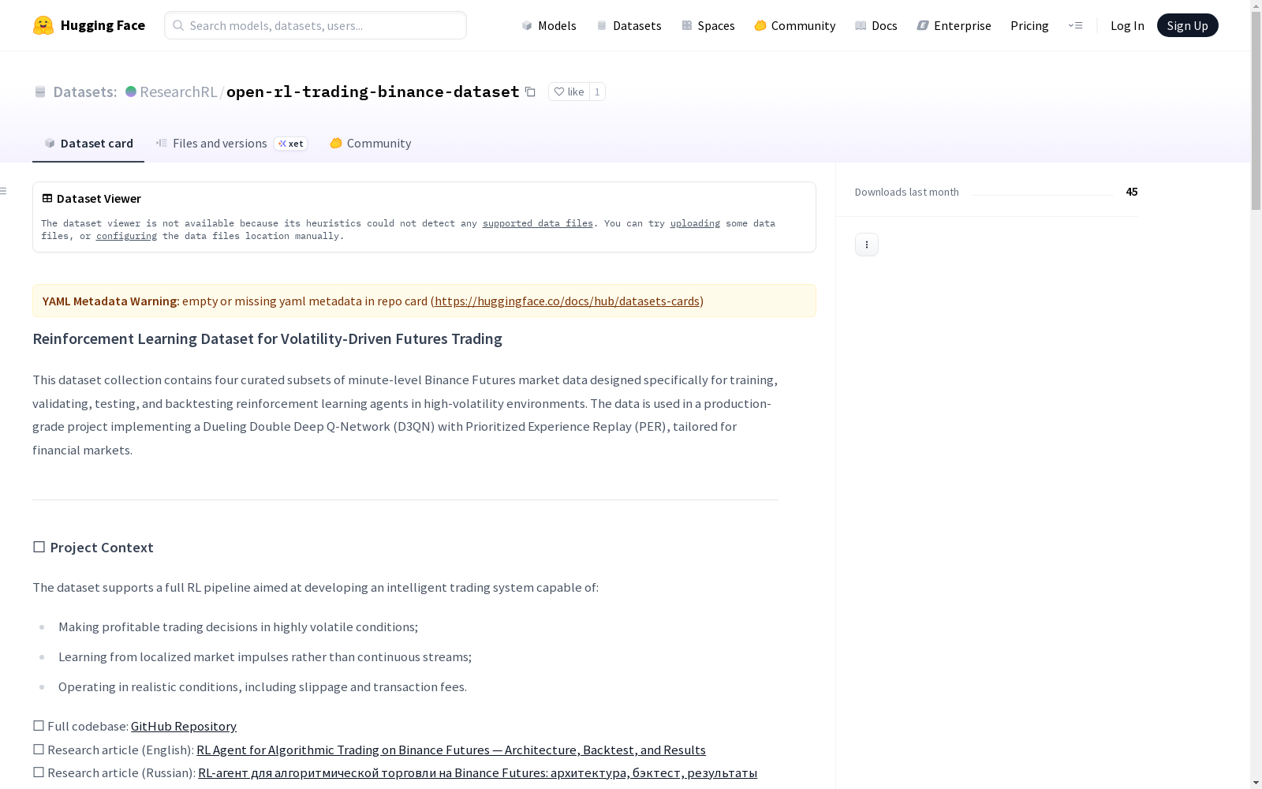Select the Dataset card tab
The image size is (1262, 789).
(88, 143)
